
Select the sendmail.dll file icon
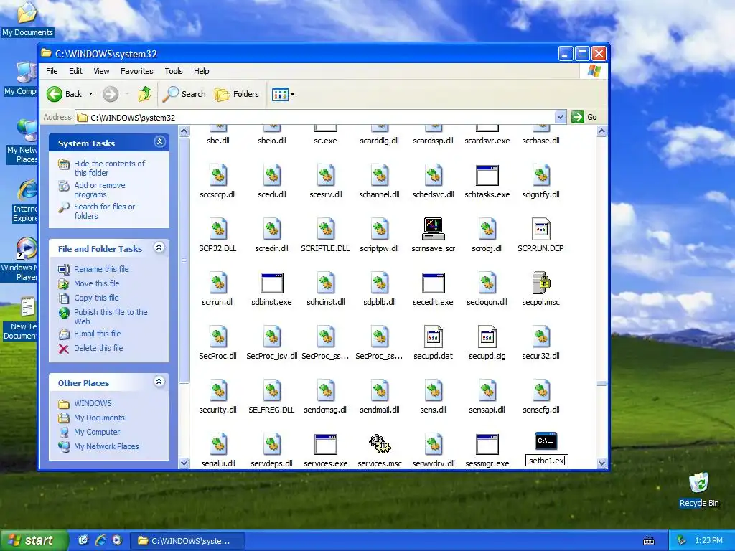point(380,391)
